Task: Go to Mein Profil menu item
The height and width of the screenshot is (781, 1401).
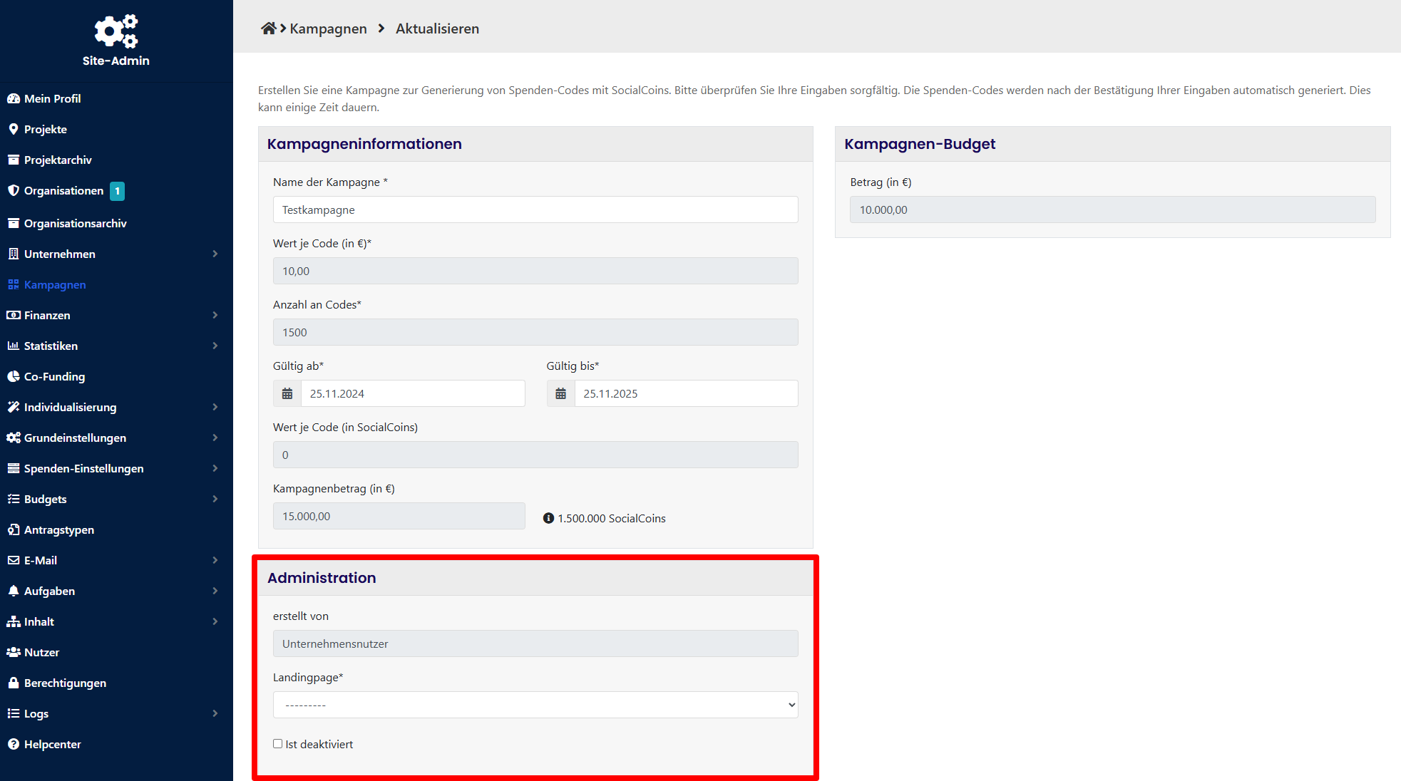Action: coord(52,98)
